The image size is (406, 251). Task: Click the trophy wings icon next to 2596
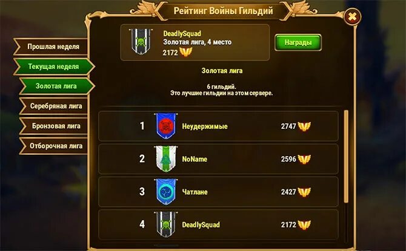[x=304, y=159]
